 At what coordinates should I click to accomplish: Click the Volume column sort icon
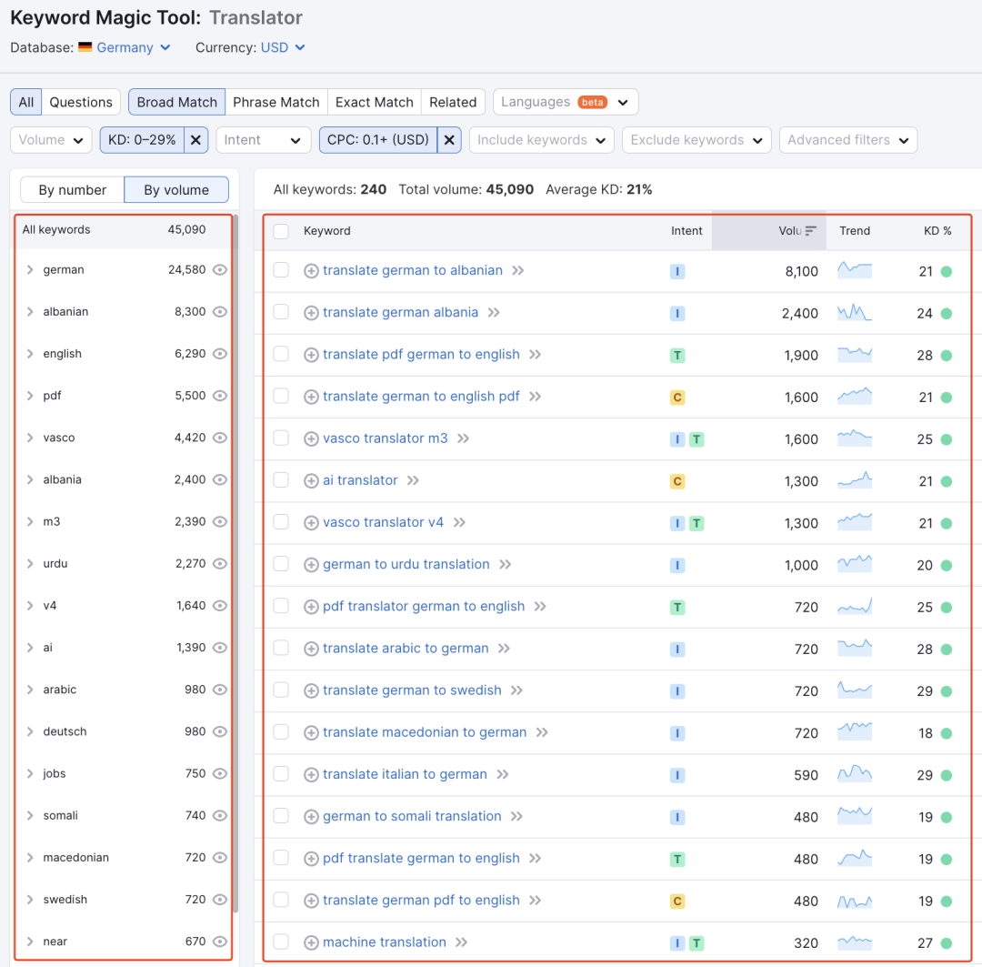pyautogui.click(x=811, y=231)
